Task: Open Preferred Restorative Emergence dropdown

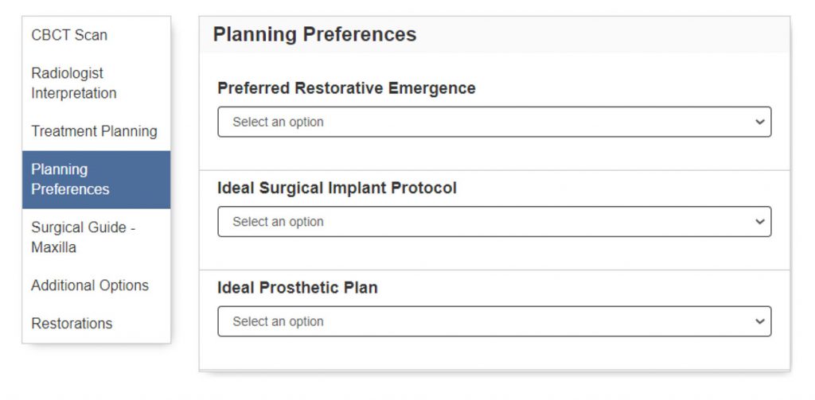Action: (x=493, y=122)
